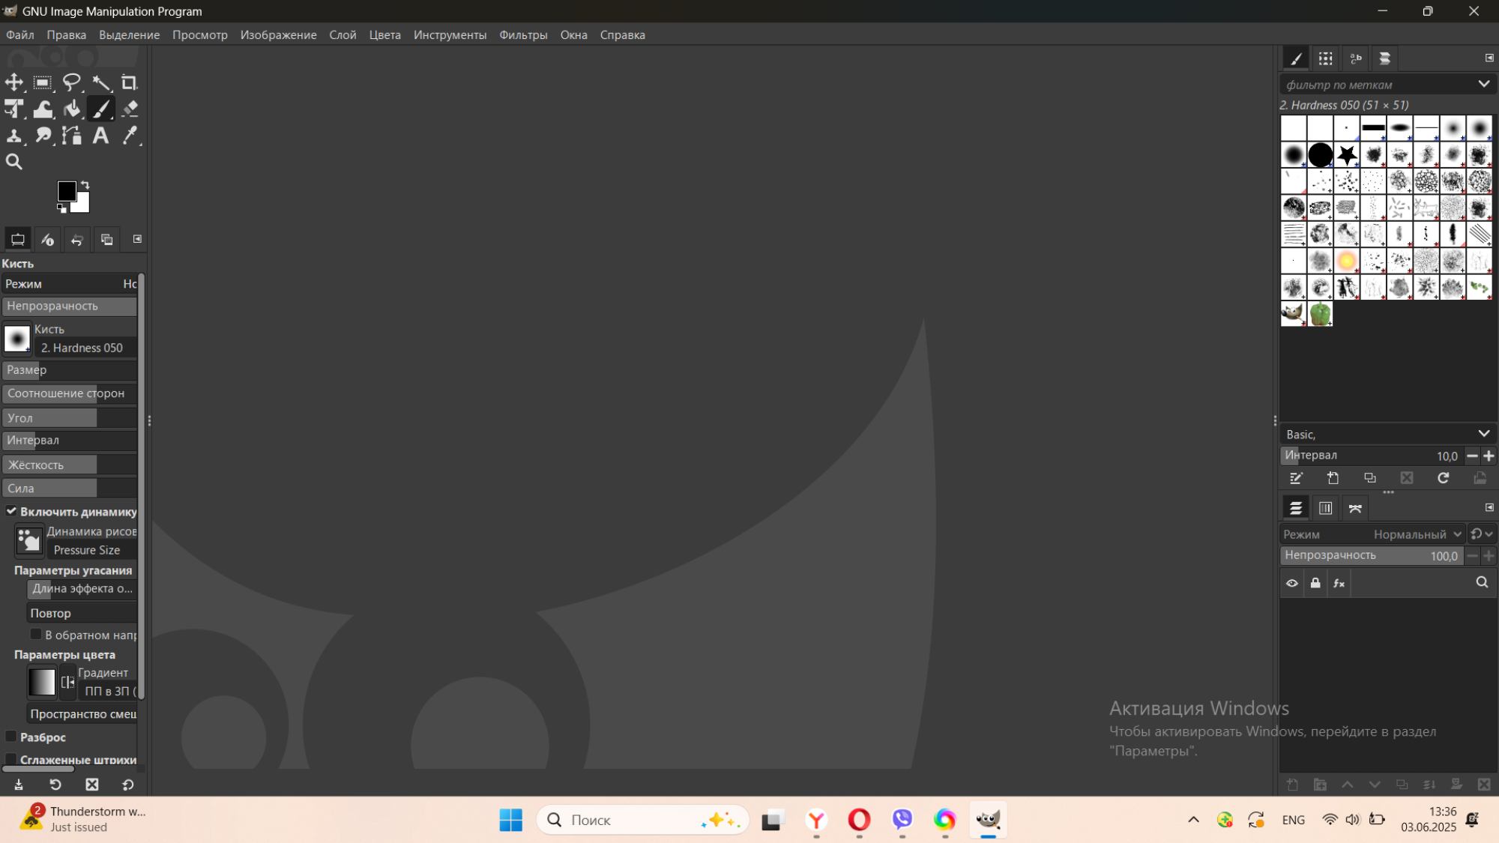This screenshot has width=1499, height=843.
Task: Open the Слой menu
Action: 343,35
